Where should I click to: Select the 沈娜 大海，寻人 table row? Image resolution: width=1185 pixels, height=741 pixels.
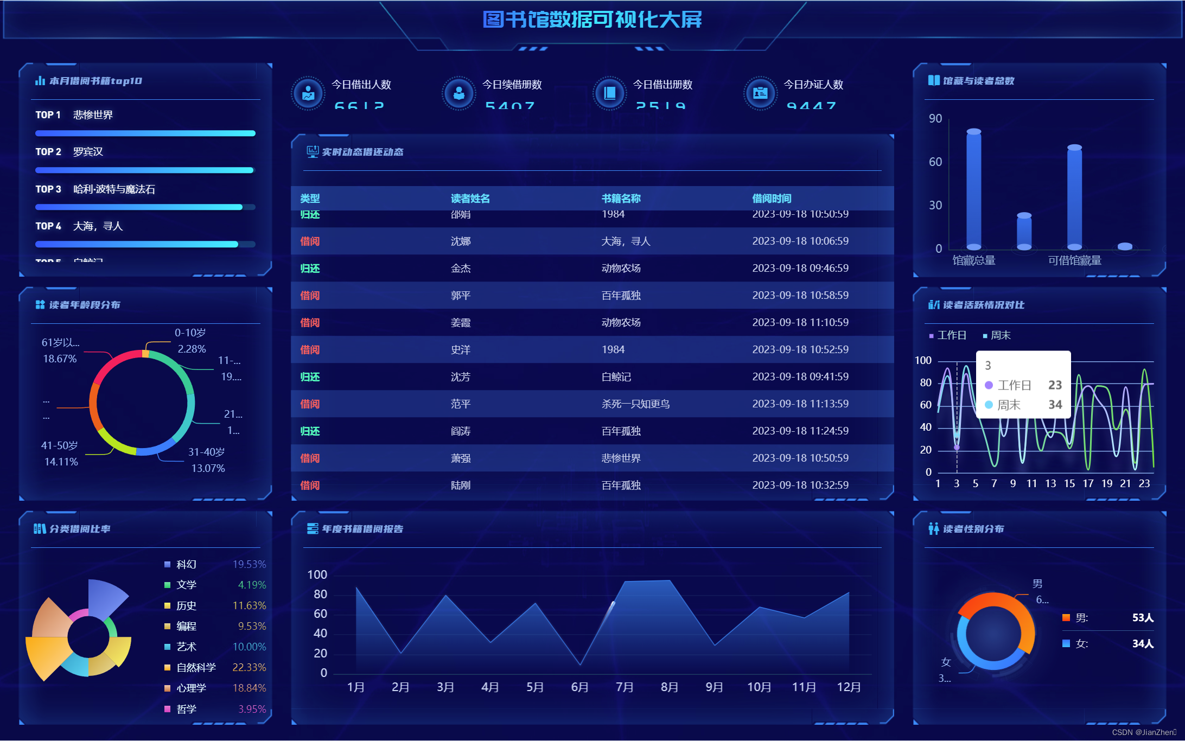[x=592, y=241]
